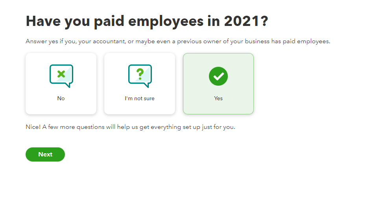Click the "Yes" text label
This screenshot has height=202, width=373.
(218, 98)
